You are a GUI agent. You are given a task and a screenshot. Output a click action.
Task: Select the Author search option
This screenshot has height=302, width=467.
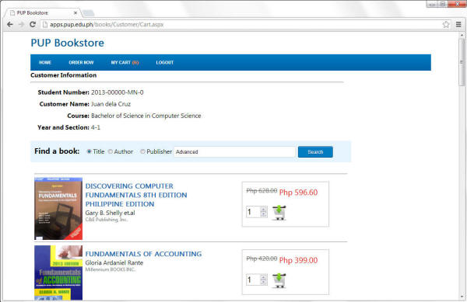(x=111, y=151)
